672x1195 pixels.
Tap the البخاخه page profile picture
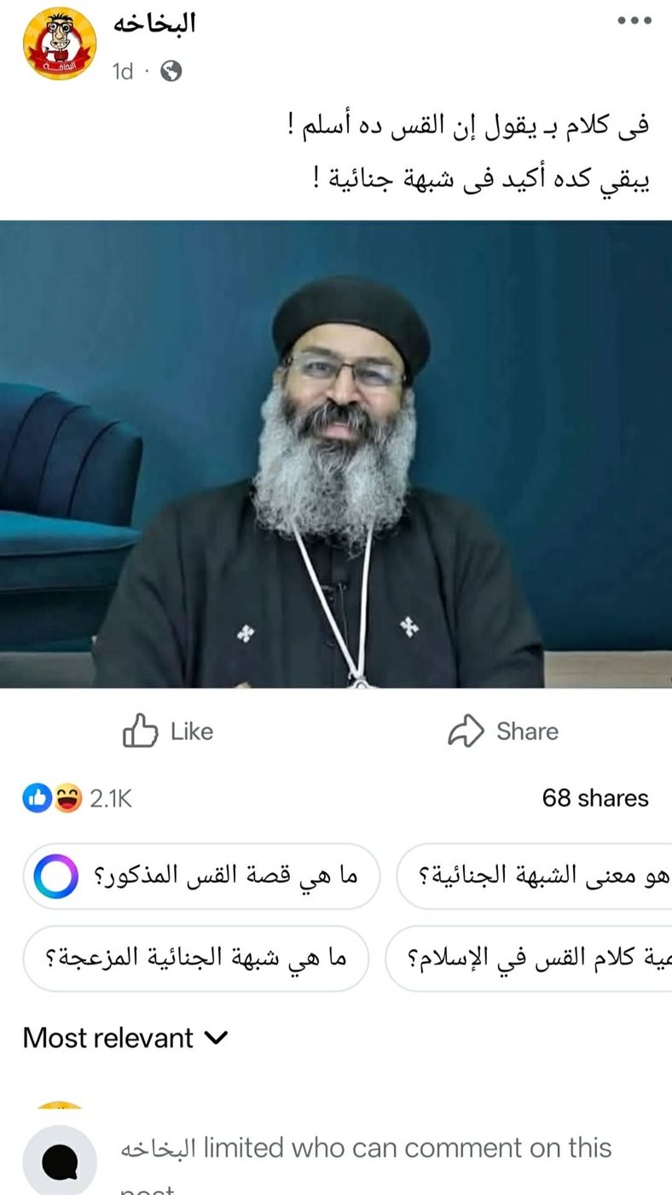(60, 44)
